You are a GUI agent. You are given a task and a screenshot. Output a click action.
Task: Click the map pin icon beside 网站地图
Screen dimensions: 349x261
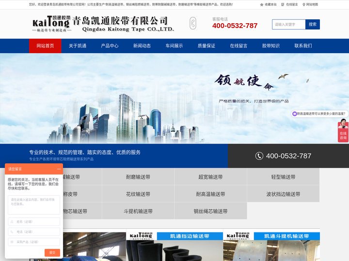point(304,5)
